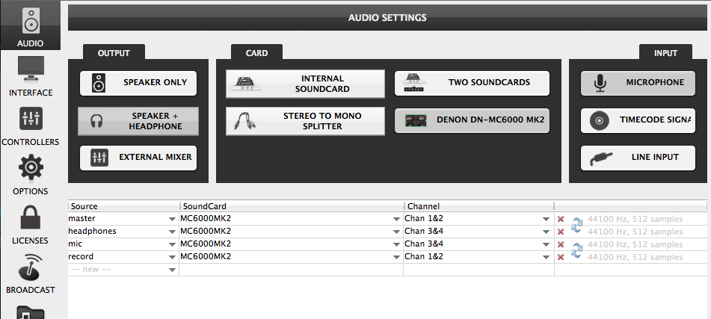Select the Internal Soundcard button

coord(305,84)
